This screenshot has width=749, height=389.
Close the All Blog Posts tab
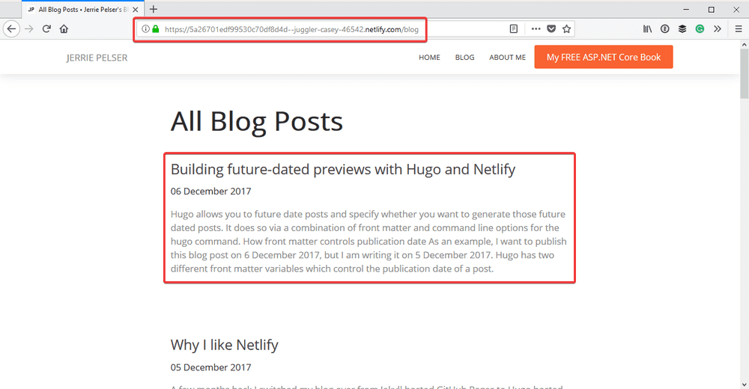pos(135,10)
